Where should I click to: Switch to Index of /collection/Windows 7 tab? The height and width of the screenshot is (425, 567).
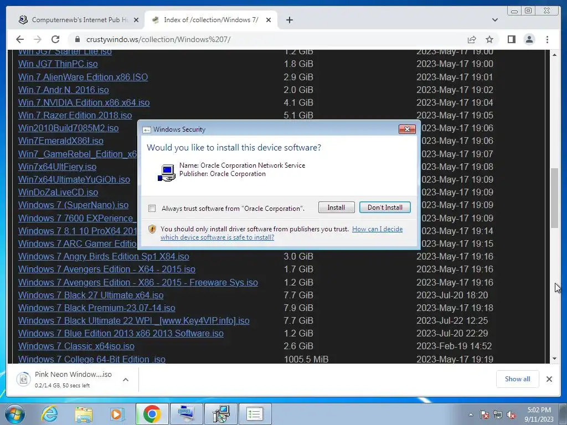coord(211,20)
